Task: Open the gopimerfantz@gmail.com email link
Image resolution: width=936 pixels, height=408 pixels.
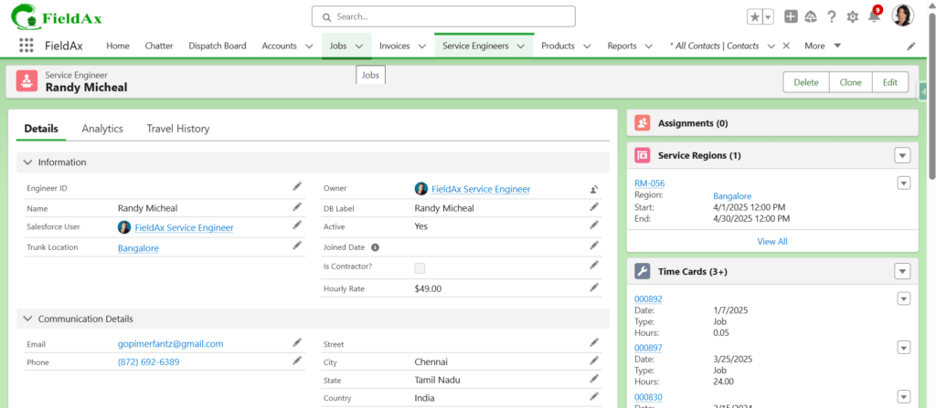Action: 171,343
